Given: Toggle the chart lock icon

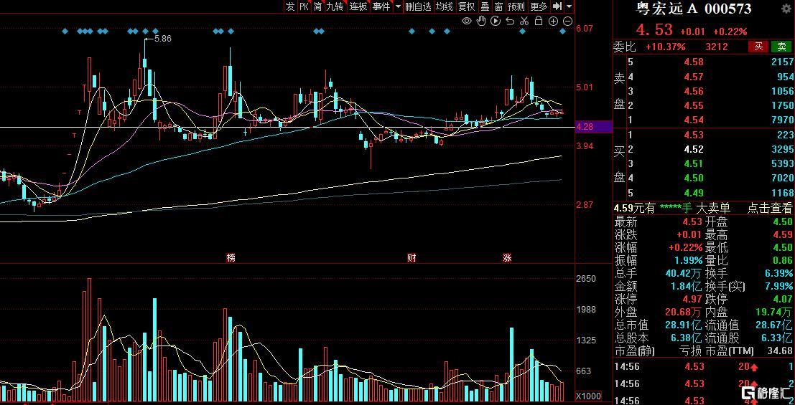Looking at the screenshot, I should coord(539,21).
